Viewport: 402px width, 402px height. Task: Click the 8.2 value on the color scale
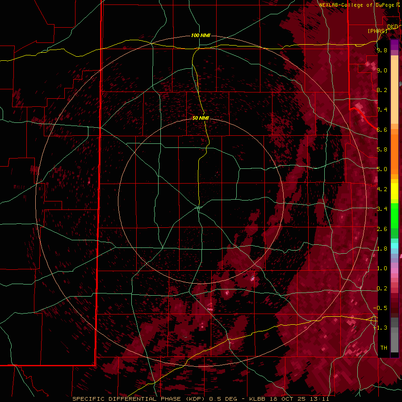(x=382, y=90)
